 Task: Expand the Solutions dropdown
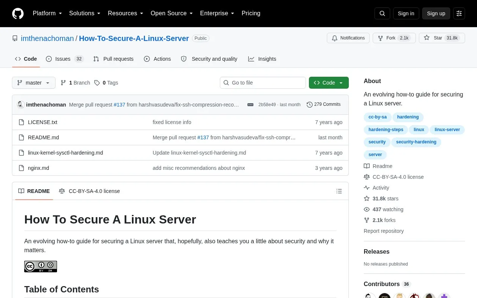point(85,13)
